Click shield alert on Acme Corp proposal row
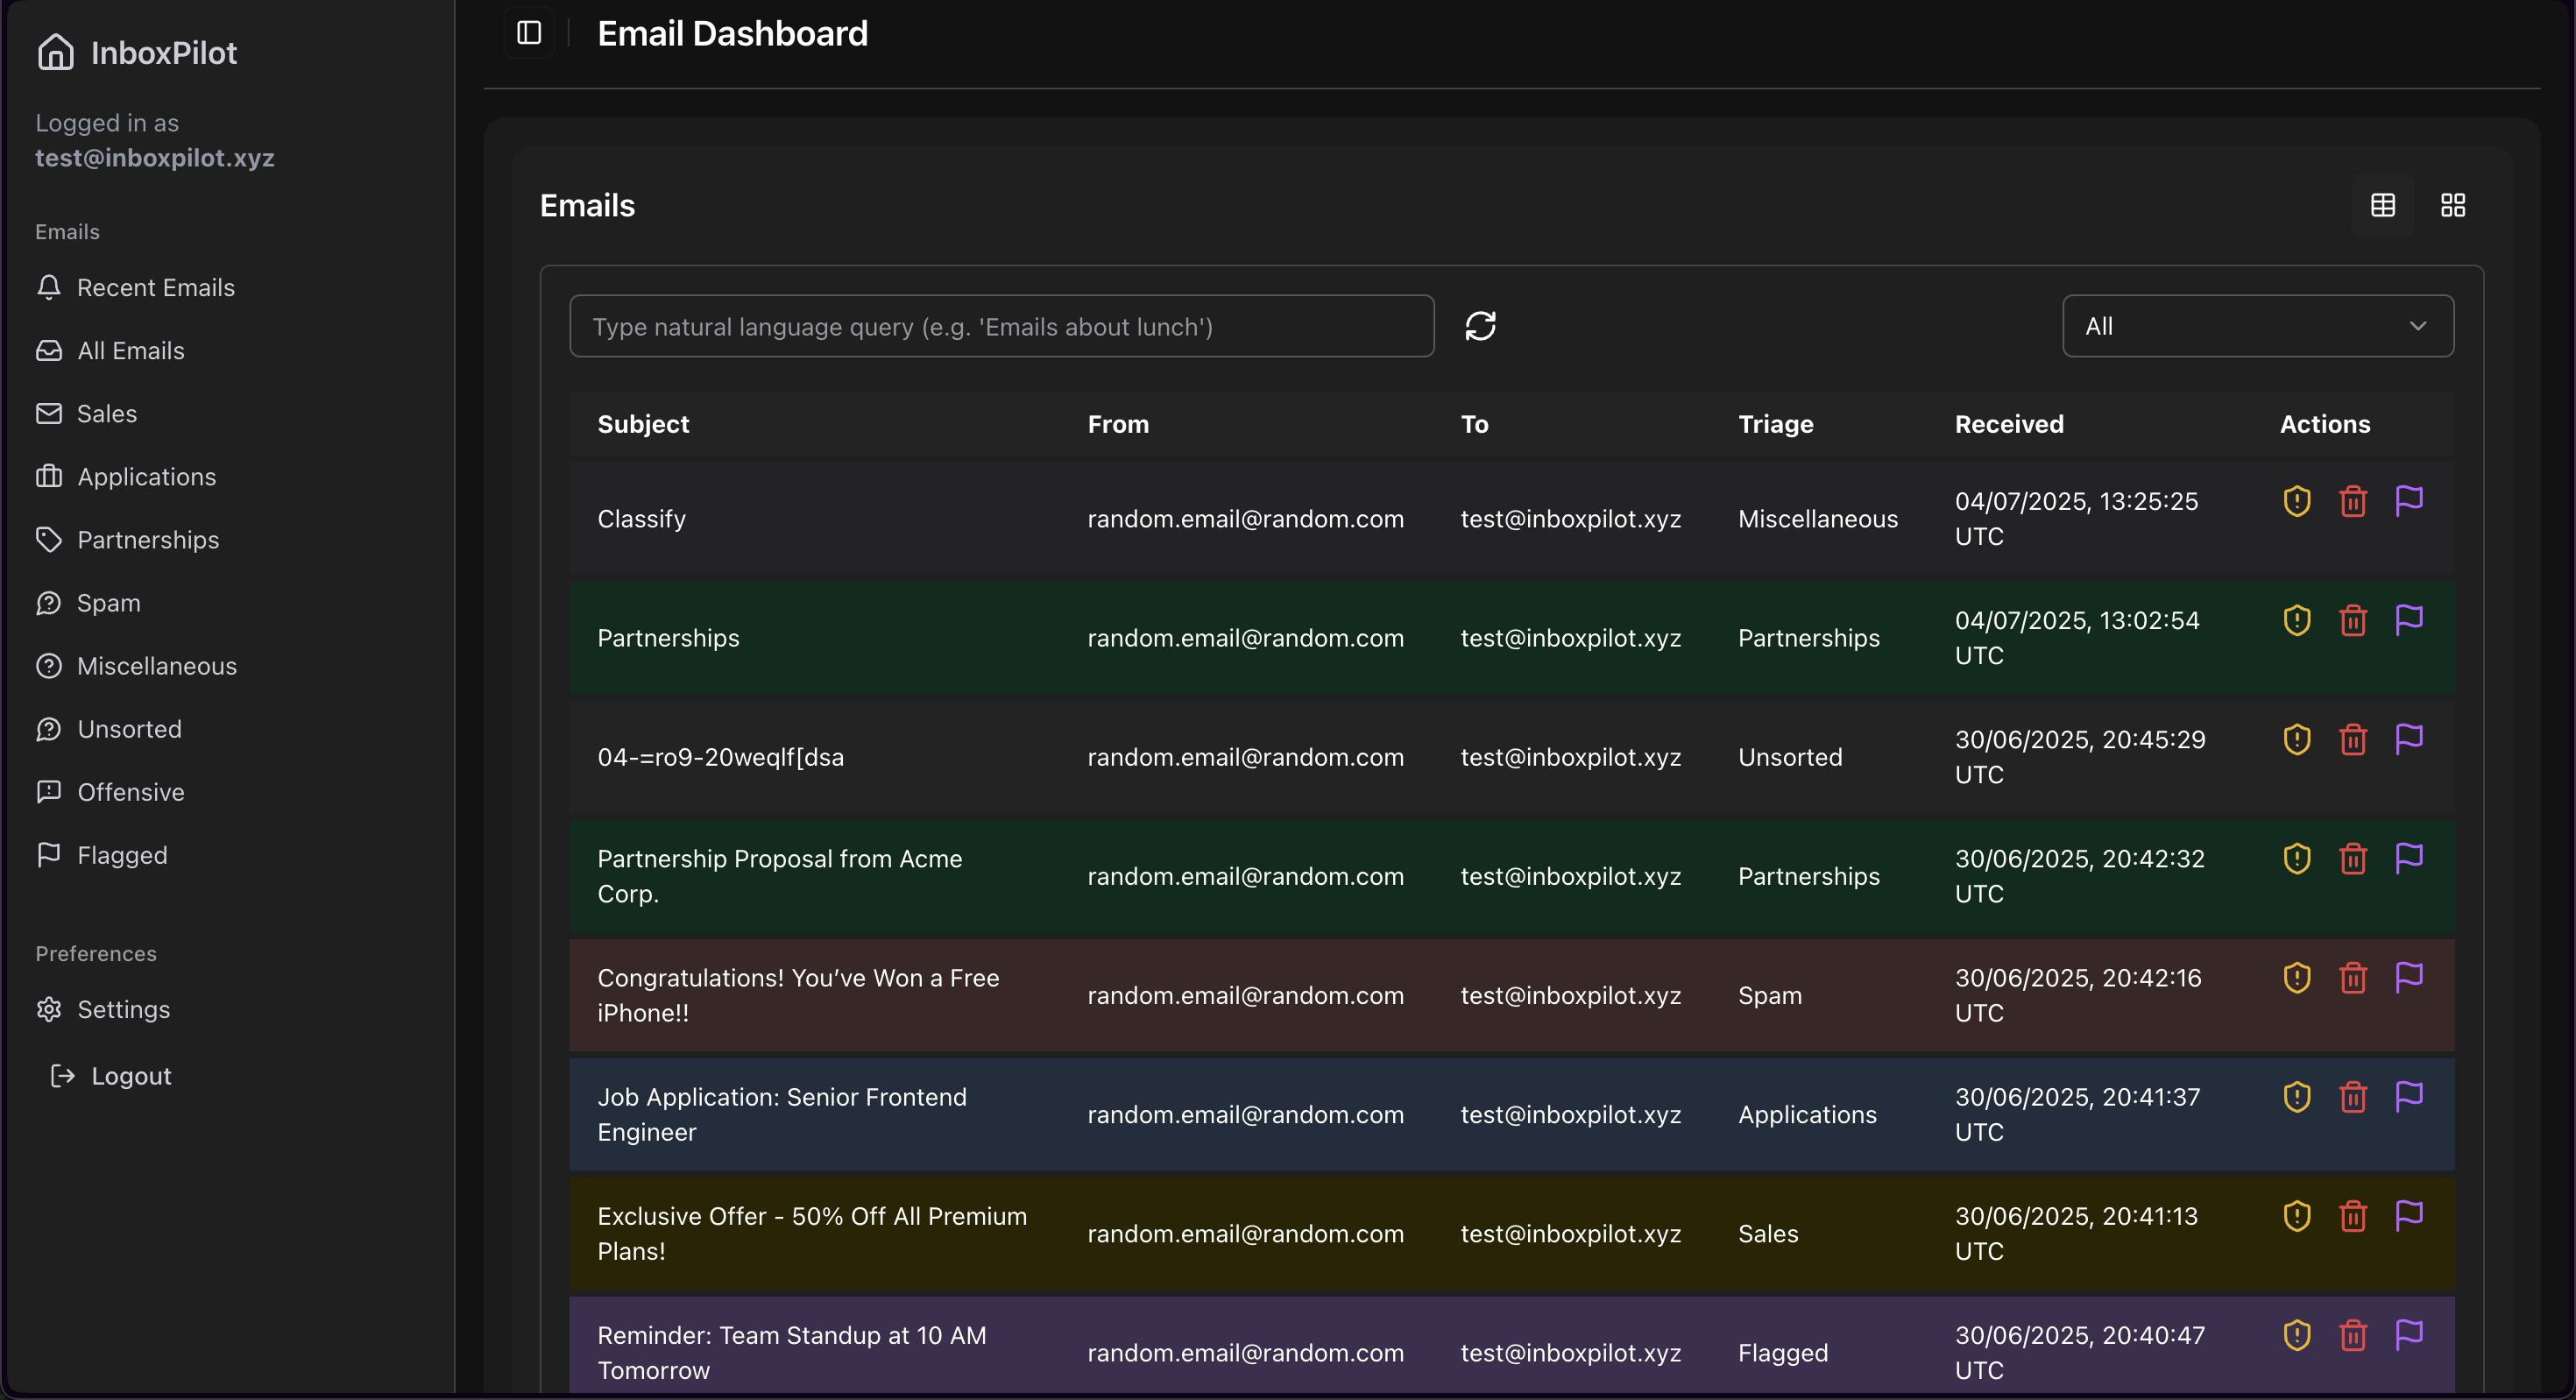The width and height of the screenshot is (2576, 1400). tap(2297, 858)
